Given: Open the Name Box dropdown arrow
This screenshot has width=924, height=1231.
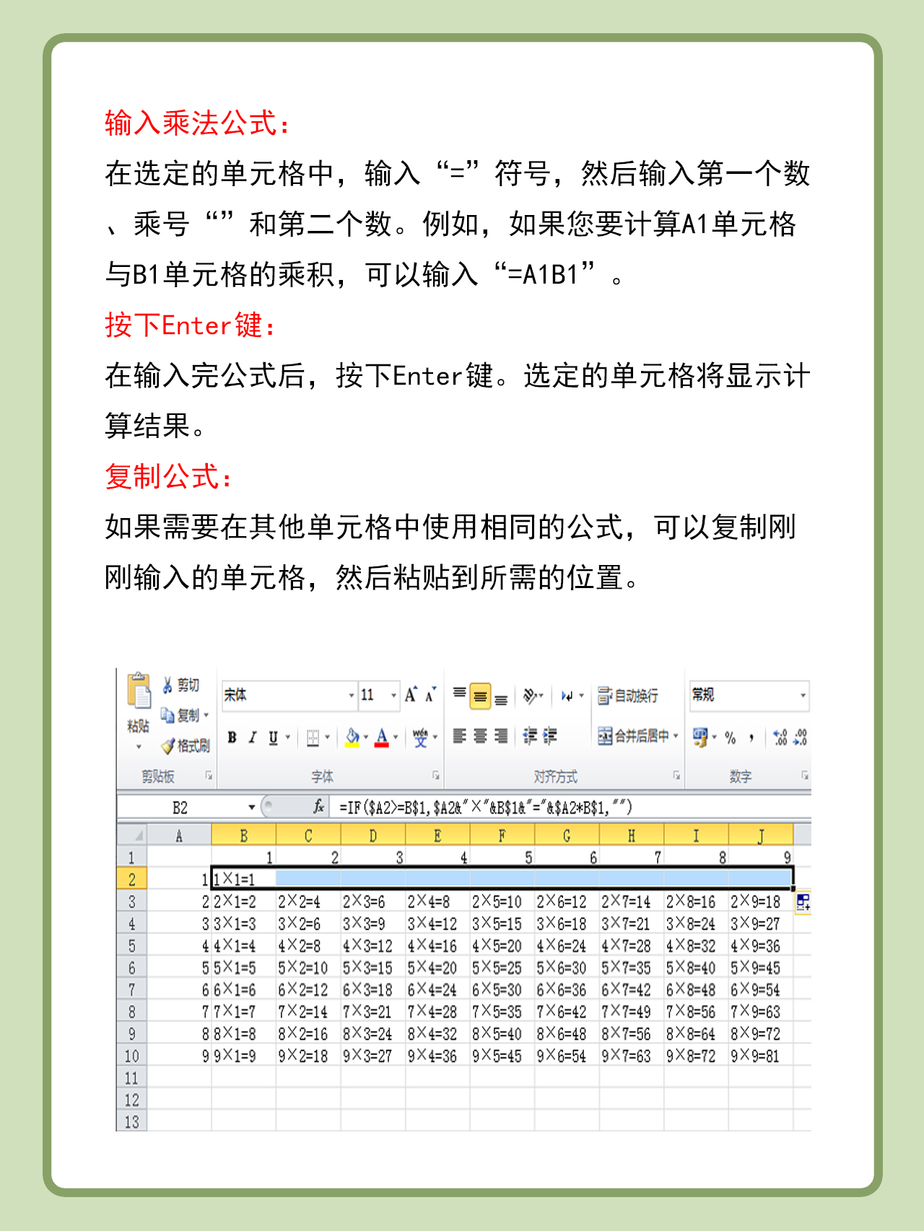Looking at the screenshot, I should coord(251,807).
